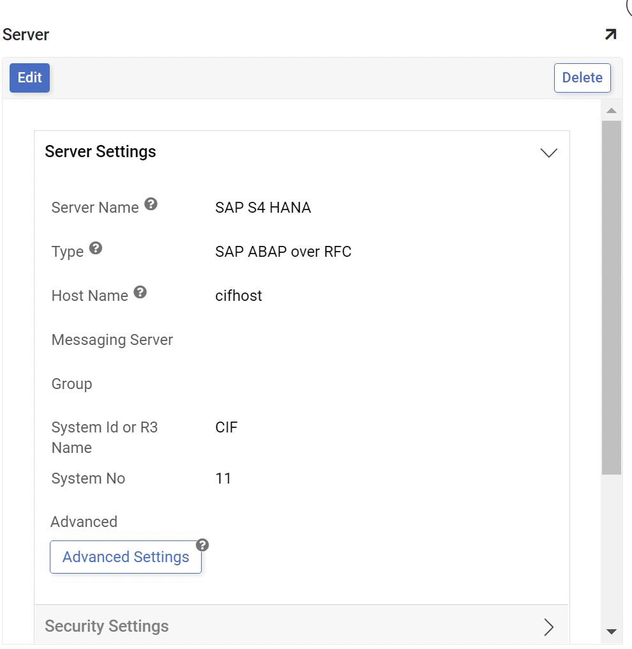The width and height of the screenshot is (632, 649).
Task: Click the Messaging Server field label
Action: 112,340
